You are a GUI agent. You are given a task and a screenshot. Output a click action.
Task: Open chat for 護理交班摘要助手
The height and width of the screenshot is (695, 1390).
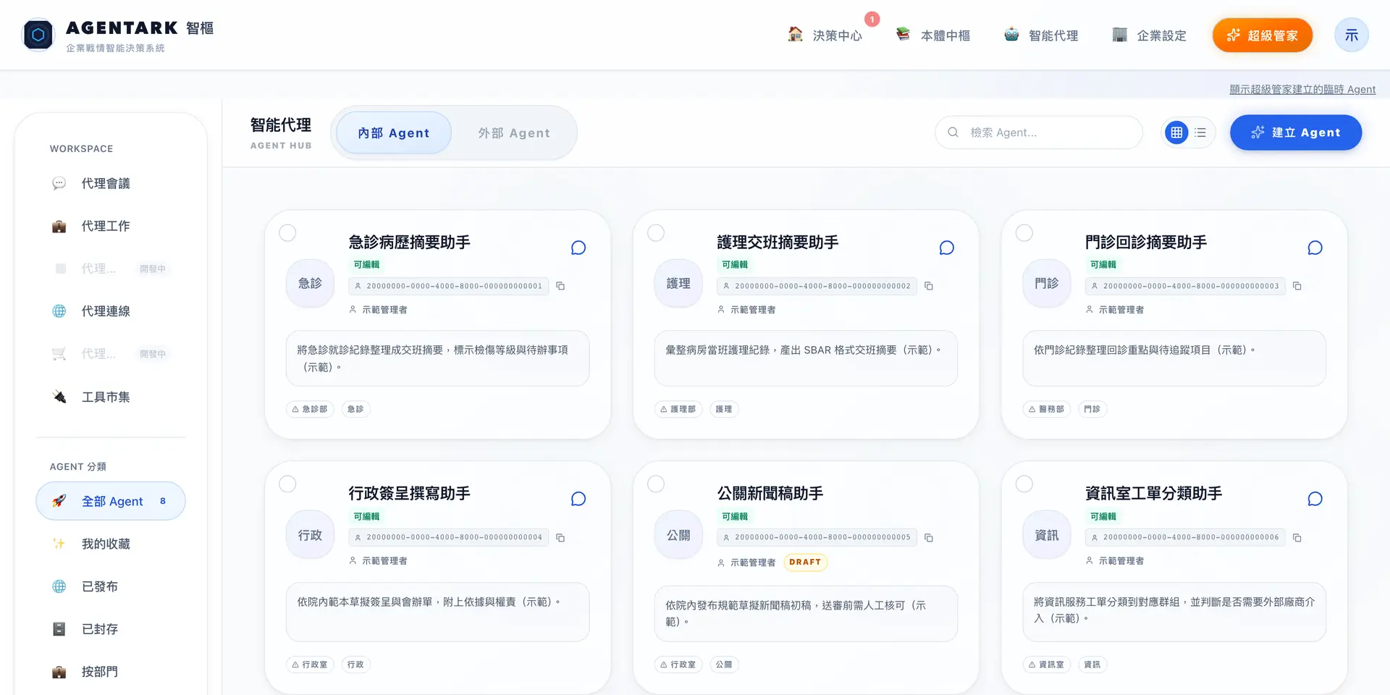[x=946, y=248]
